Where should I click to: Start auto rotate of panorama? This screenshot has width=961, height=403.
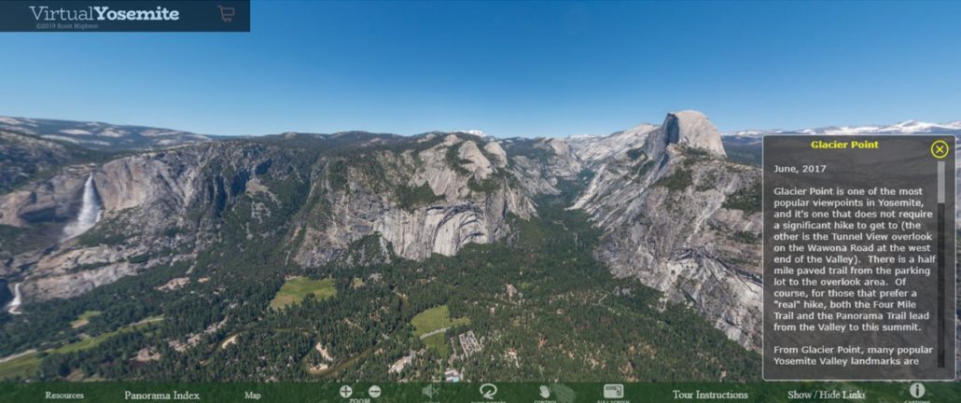click(x=488, y=391)
